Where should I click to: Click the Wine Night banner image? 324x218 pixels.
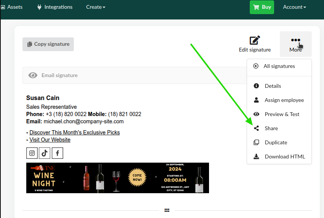click(117, 178)
